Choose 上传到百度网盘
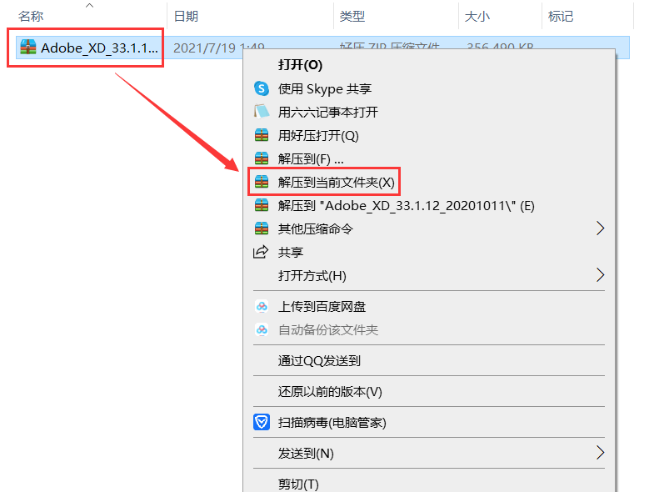The width and height of the screenshot is (649, 492). click(322, 307)
